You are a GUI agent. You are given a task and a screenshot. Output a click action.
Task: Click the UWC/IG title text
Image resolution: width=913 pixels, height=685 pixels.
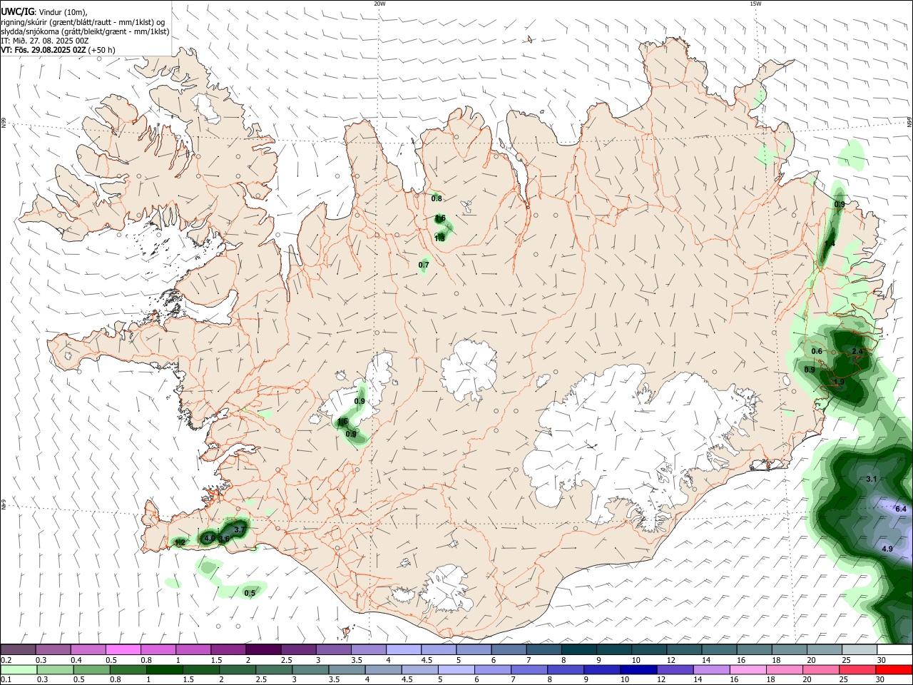(16, 12)
